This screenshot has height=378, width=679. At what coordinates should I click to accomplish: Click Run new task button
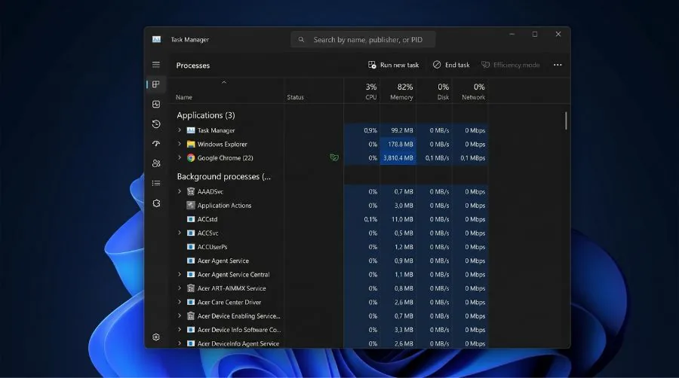point(393,65)
